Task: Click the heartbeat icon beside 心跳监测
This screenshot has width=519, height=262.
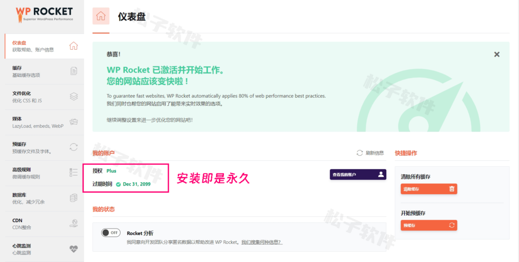Action: coord(73,249)
